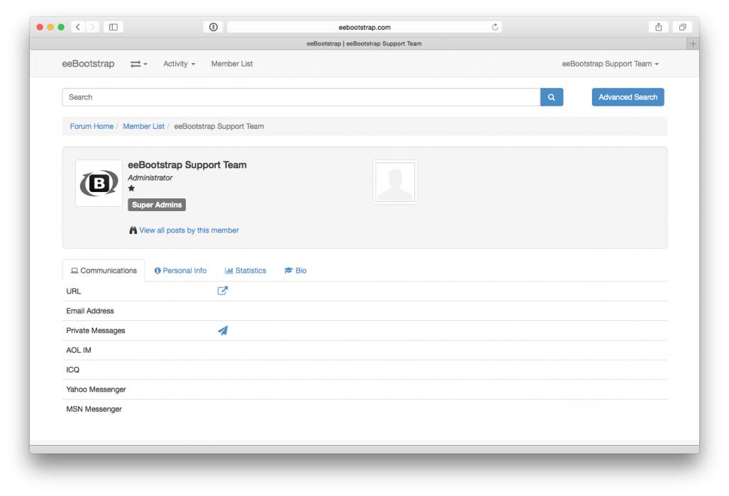Expand the Activity dropdown menu
Viewport: 729px width, 496px height.
tap(179, 64)
